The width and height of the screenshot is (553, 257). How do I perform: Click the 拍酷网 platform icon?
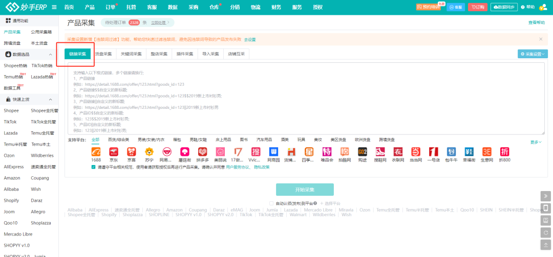click(x=345, y=152)
